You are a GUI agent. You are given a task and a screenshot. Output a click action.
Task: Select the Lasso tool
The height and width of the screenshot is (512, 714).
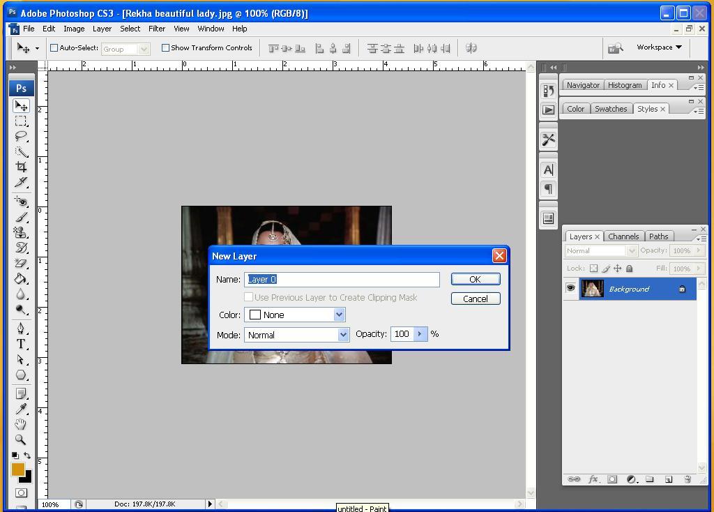[21, 135]
